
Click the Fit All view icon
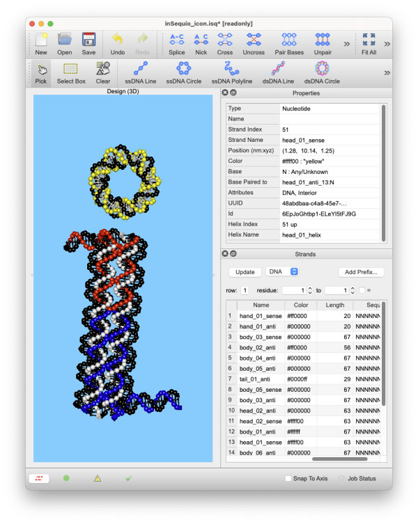point(369,43)
